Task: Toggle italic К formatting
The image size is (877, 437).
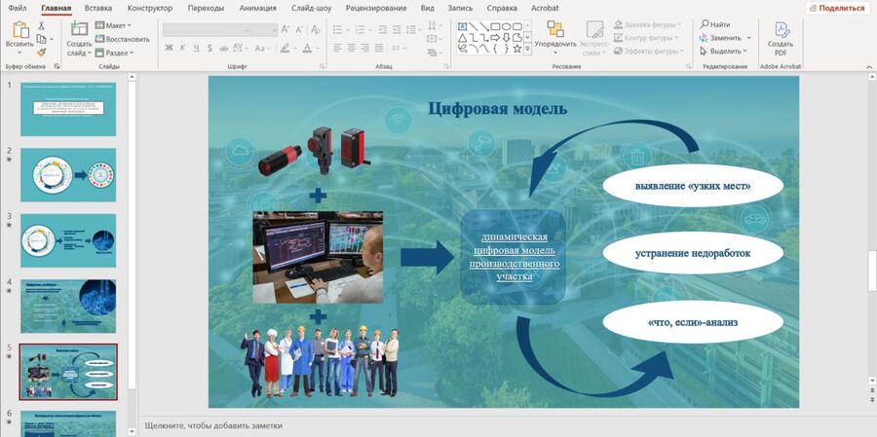Action: (x=182, y=47)
